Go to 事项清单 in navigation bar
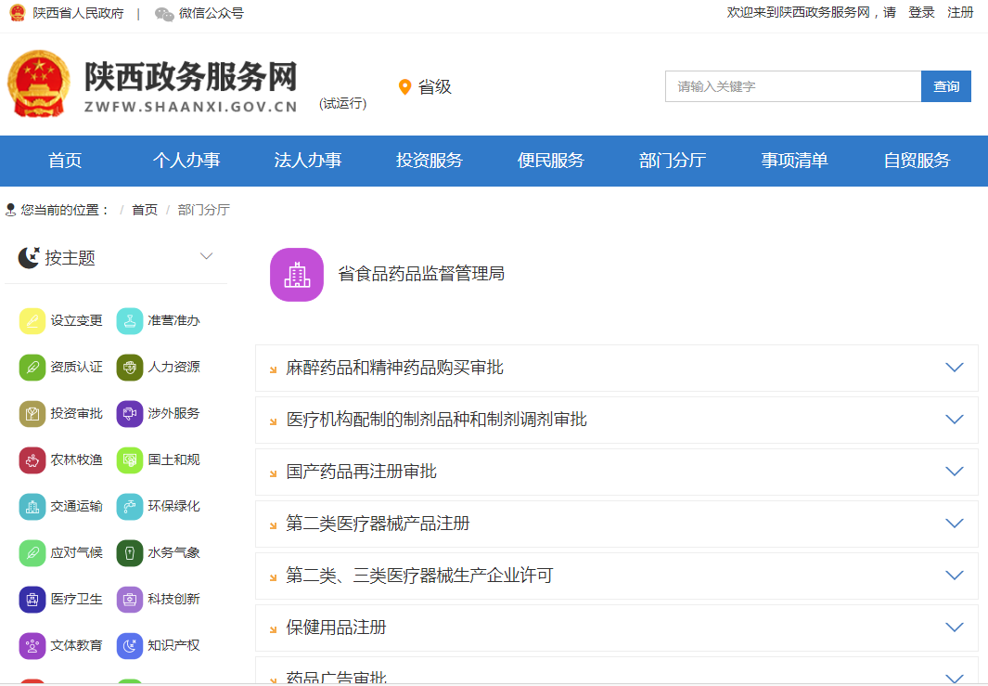This screenshot has width=988, height=686. pos(794,161)
